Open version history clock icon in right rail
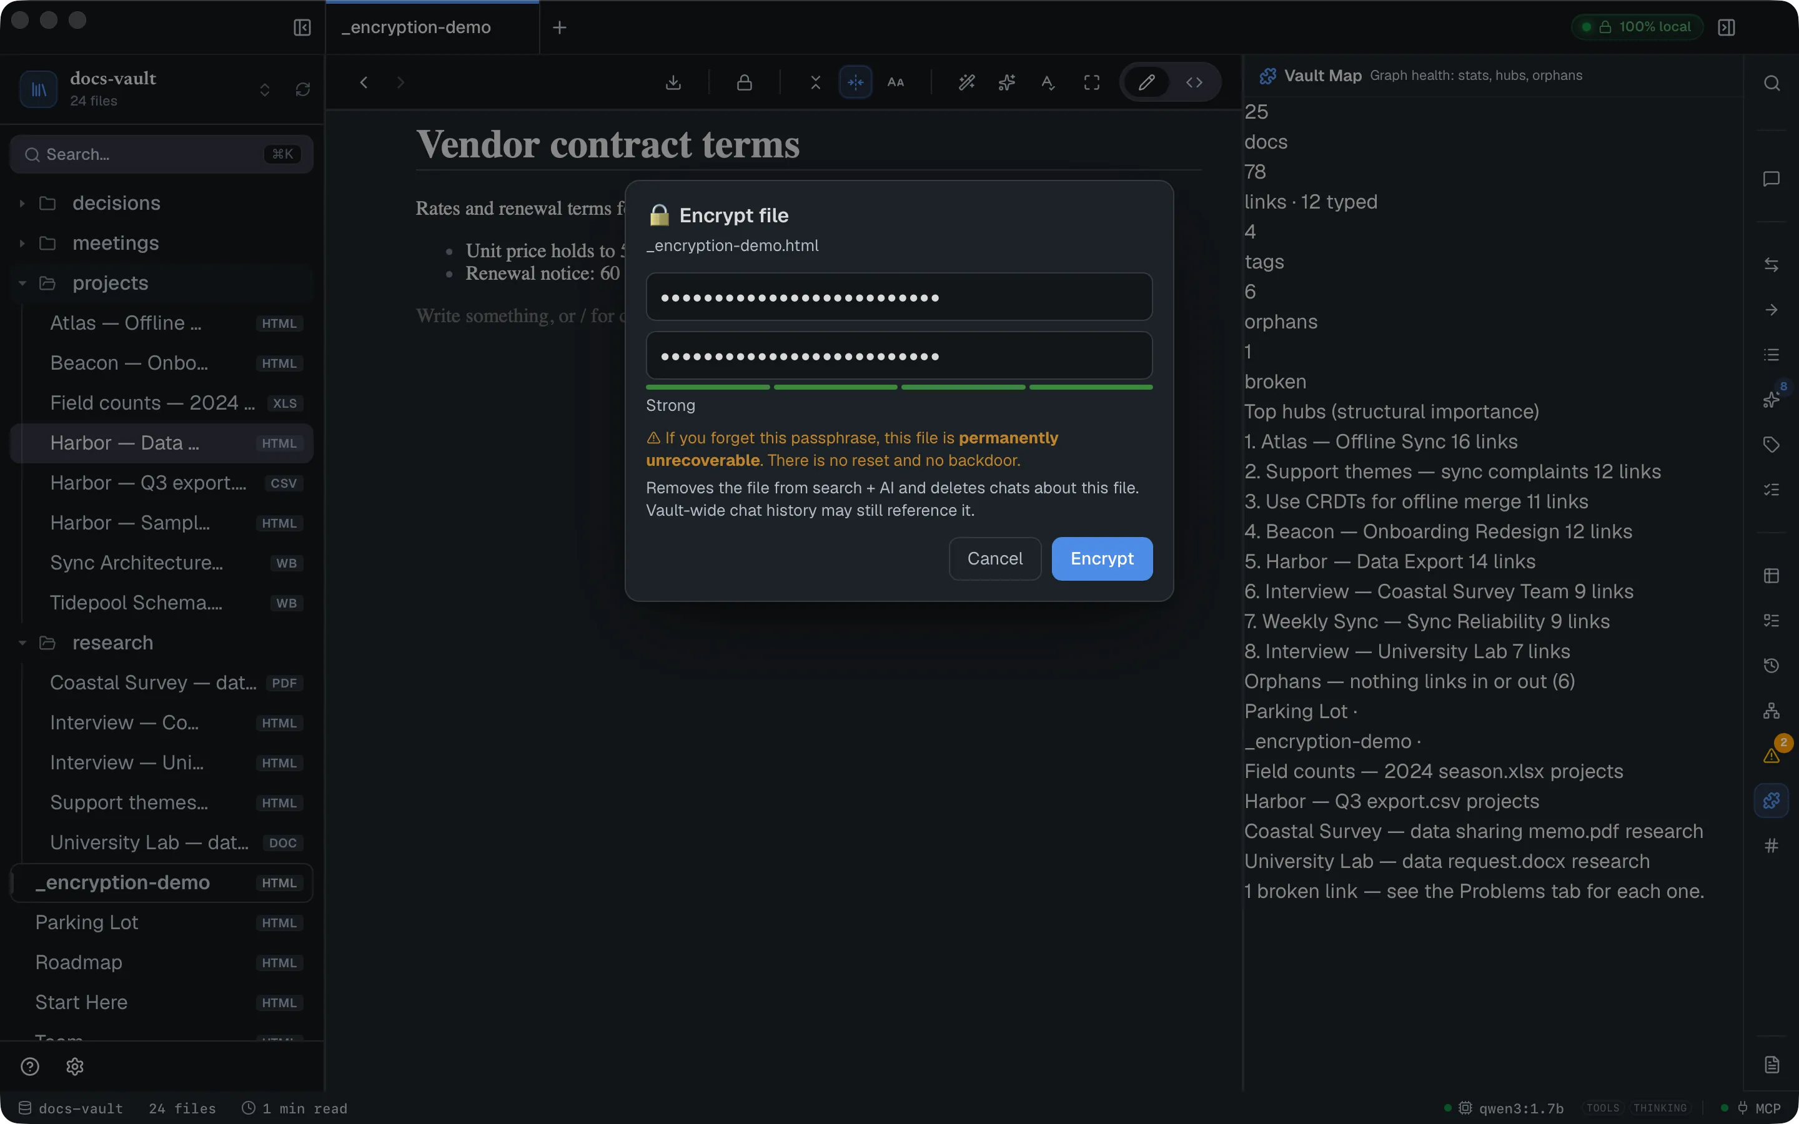The height and width of the screenshot is (1124, 1799). 1772,665
